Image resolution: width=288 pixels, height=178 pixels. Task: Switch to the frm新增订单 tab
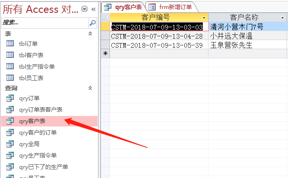[x=170, y=7]
